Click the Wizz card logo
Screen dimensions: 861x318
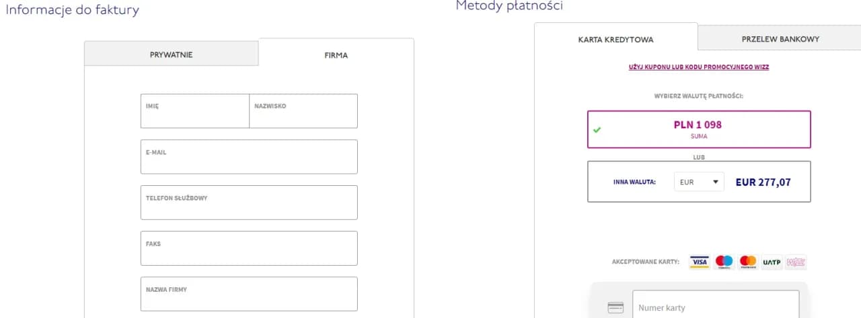(796, 262)
